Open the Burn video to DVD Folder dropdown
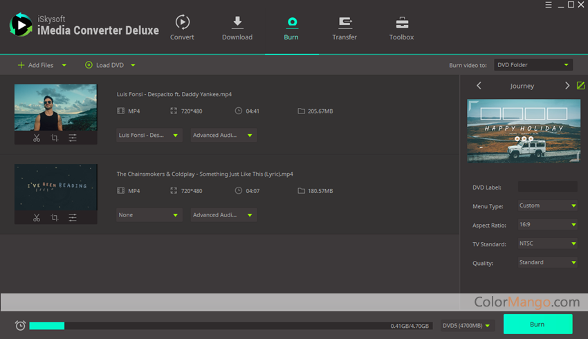The width and height of the screenshot is (588, 339). pyautogui.click(x=533, y=65)
